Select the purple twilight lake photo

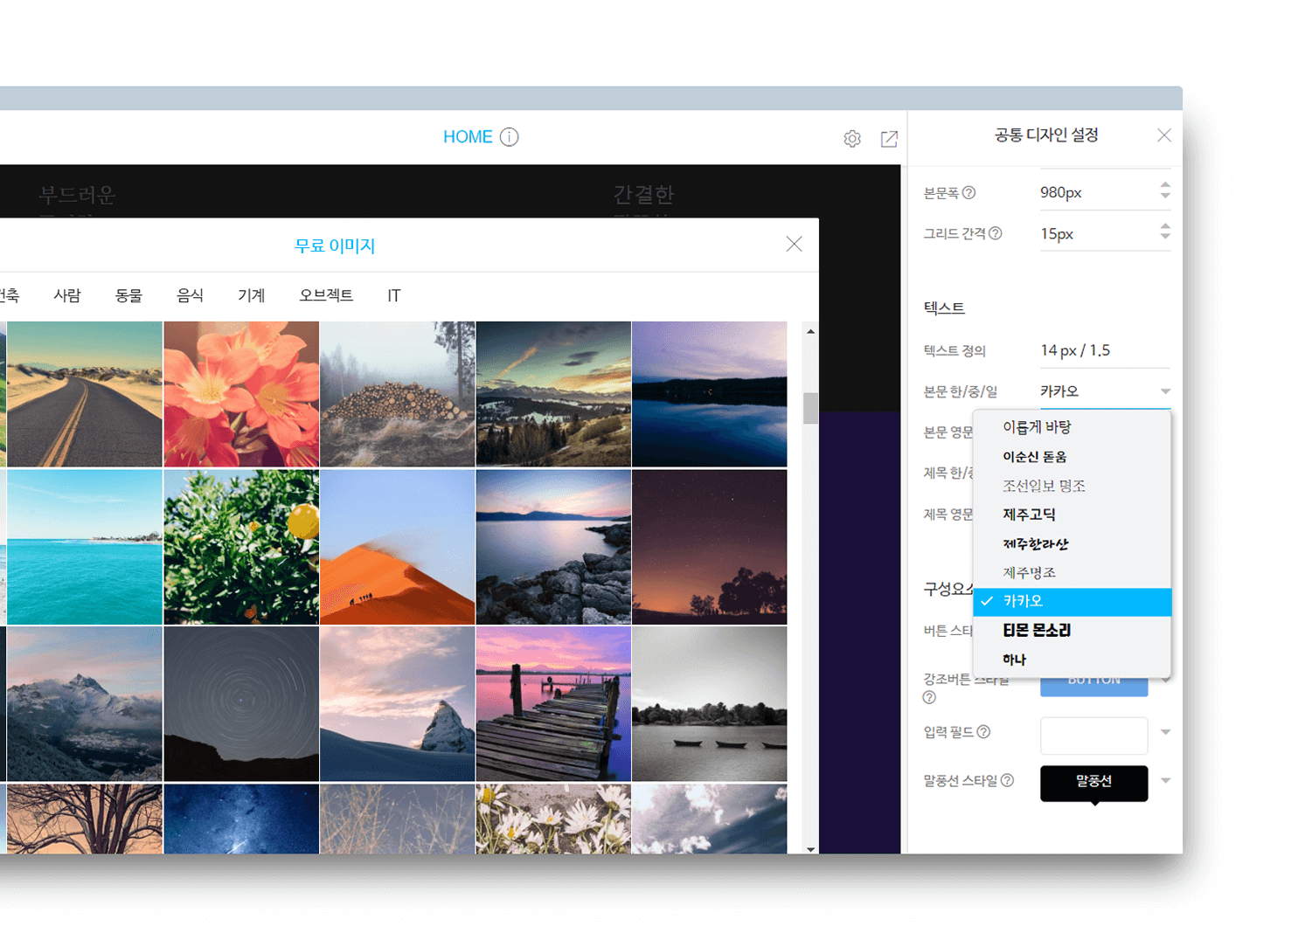(x=710, y=394)
